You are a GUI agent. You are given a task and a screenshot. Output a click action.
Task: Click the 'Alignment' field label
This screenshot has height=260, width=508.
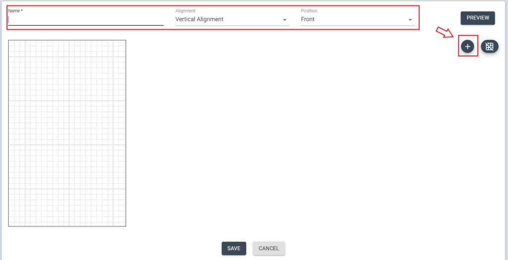(185, 11)
